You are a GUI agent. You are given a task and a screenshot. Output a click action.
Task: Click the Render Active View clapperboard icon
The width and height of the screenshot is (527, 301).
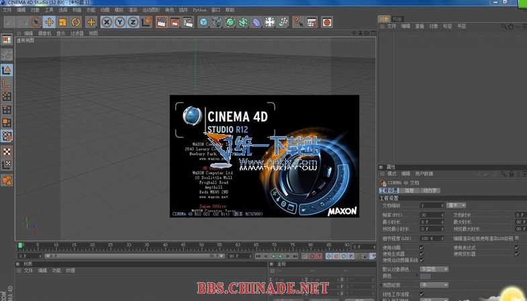pyautogui.click(x=162, y=22)
